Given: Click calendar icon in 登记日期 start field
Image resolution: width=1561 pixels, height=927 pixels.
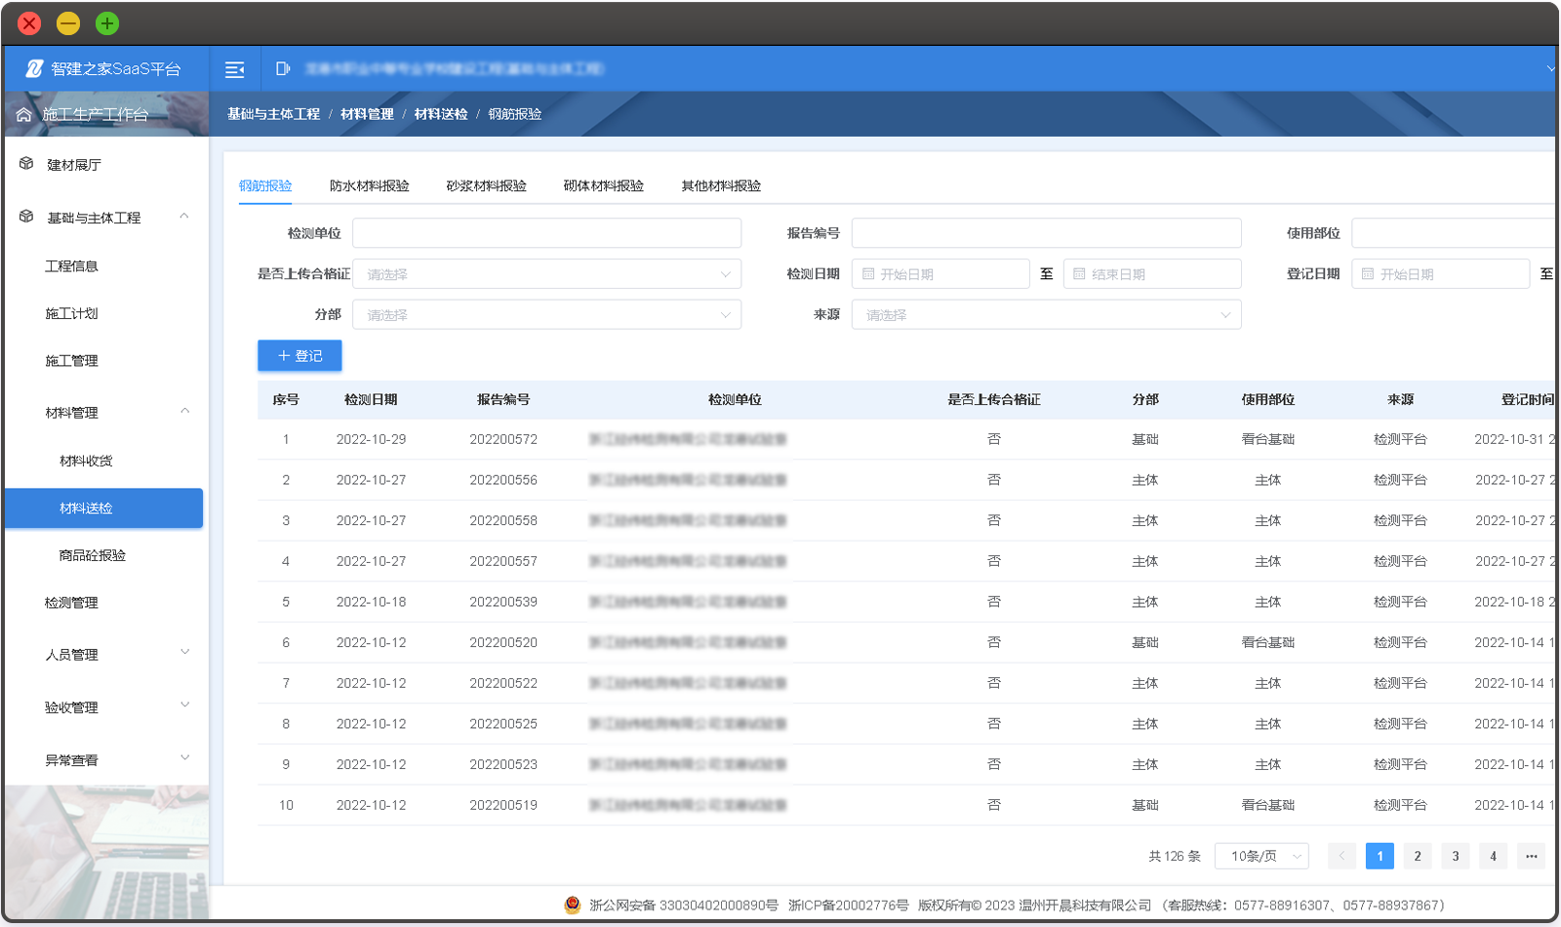Looking at the screenshot, I should 1368,274.
